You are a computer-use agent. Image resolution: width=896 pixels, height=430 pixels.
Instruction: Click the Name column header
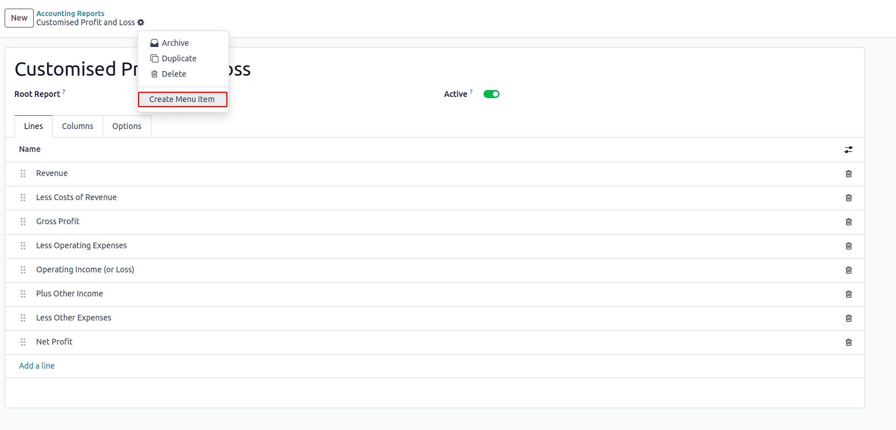[30, 149]
